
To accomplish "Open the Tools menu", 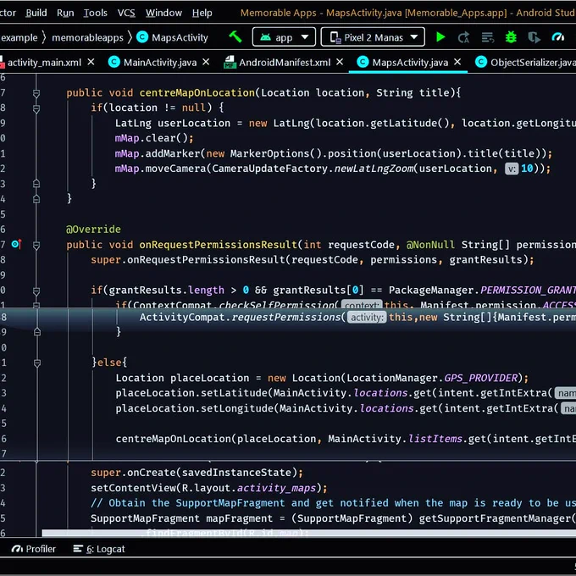I will pyautogui.click(x=95, y=13).
